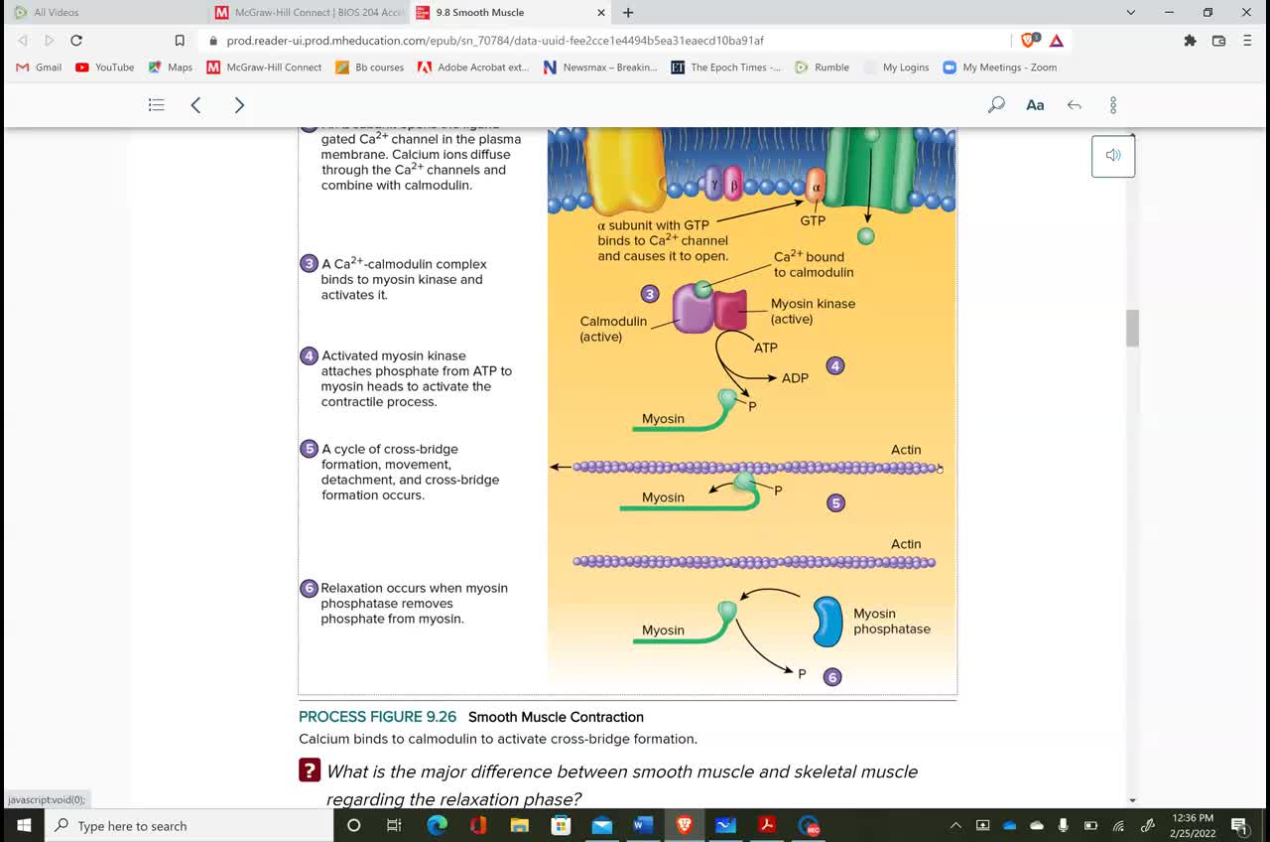The height and width of the screenshot is (842, 1270).
Task: Open My Meetings - Zoom bookmark
Action: [x=999, y=68]
